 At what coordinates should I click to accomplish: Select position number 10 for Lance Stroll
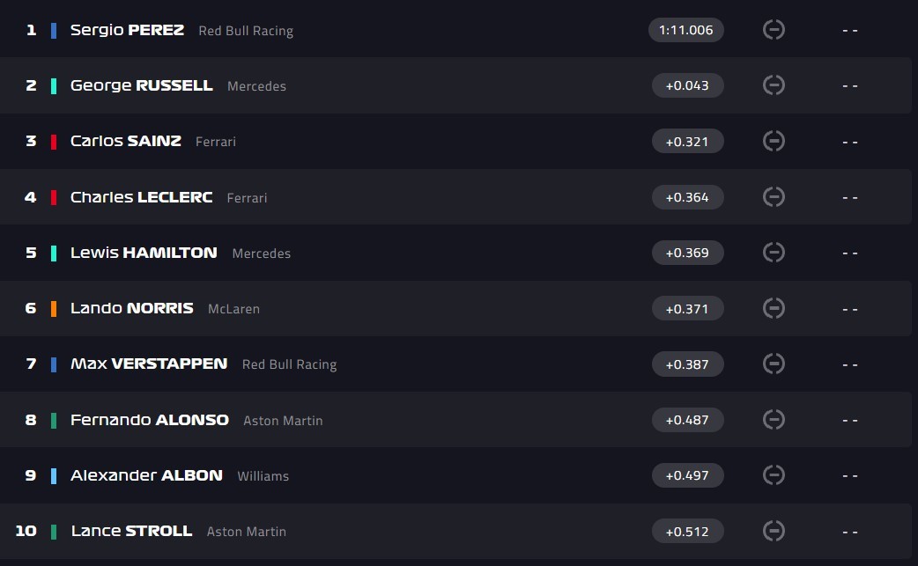[26, 531]
